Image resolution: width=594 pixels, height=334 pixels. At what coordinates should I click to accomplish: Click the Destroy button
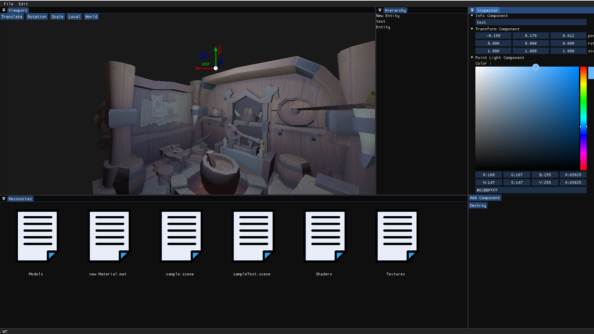[x=478, y=205]
